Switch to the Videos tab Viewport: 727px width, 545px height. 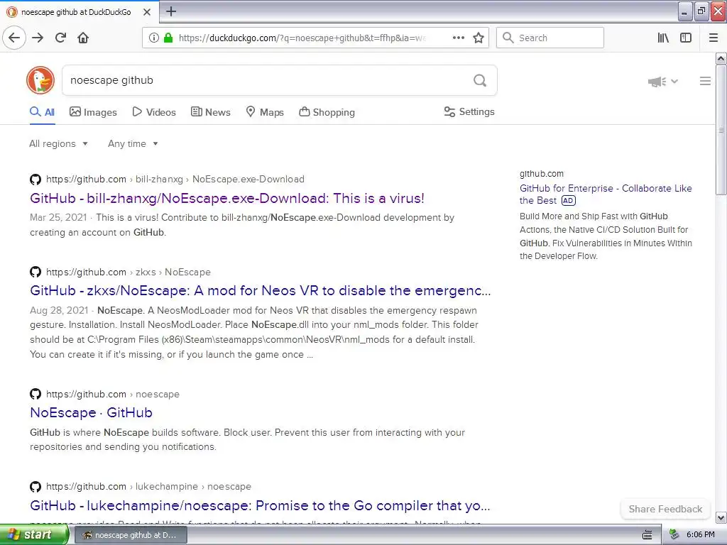(154, 112)
